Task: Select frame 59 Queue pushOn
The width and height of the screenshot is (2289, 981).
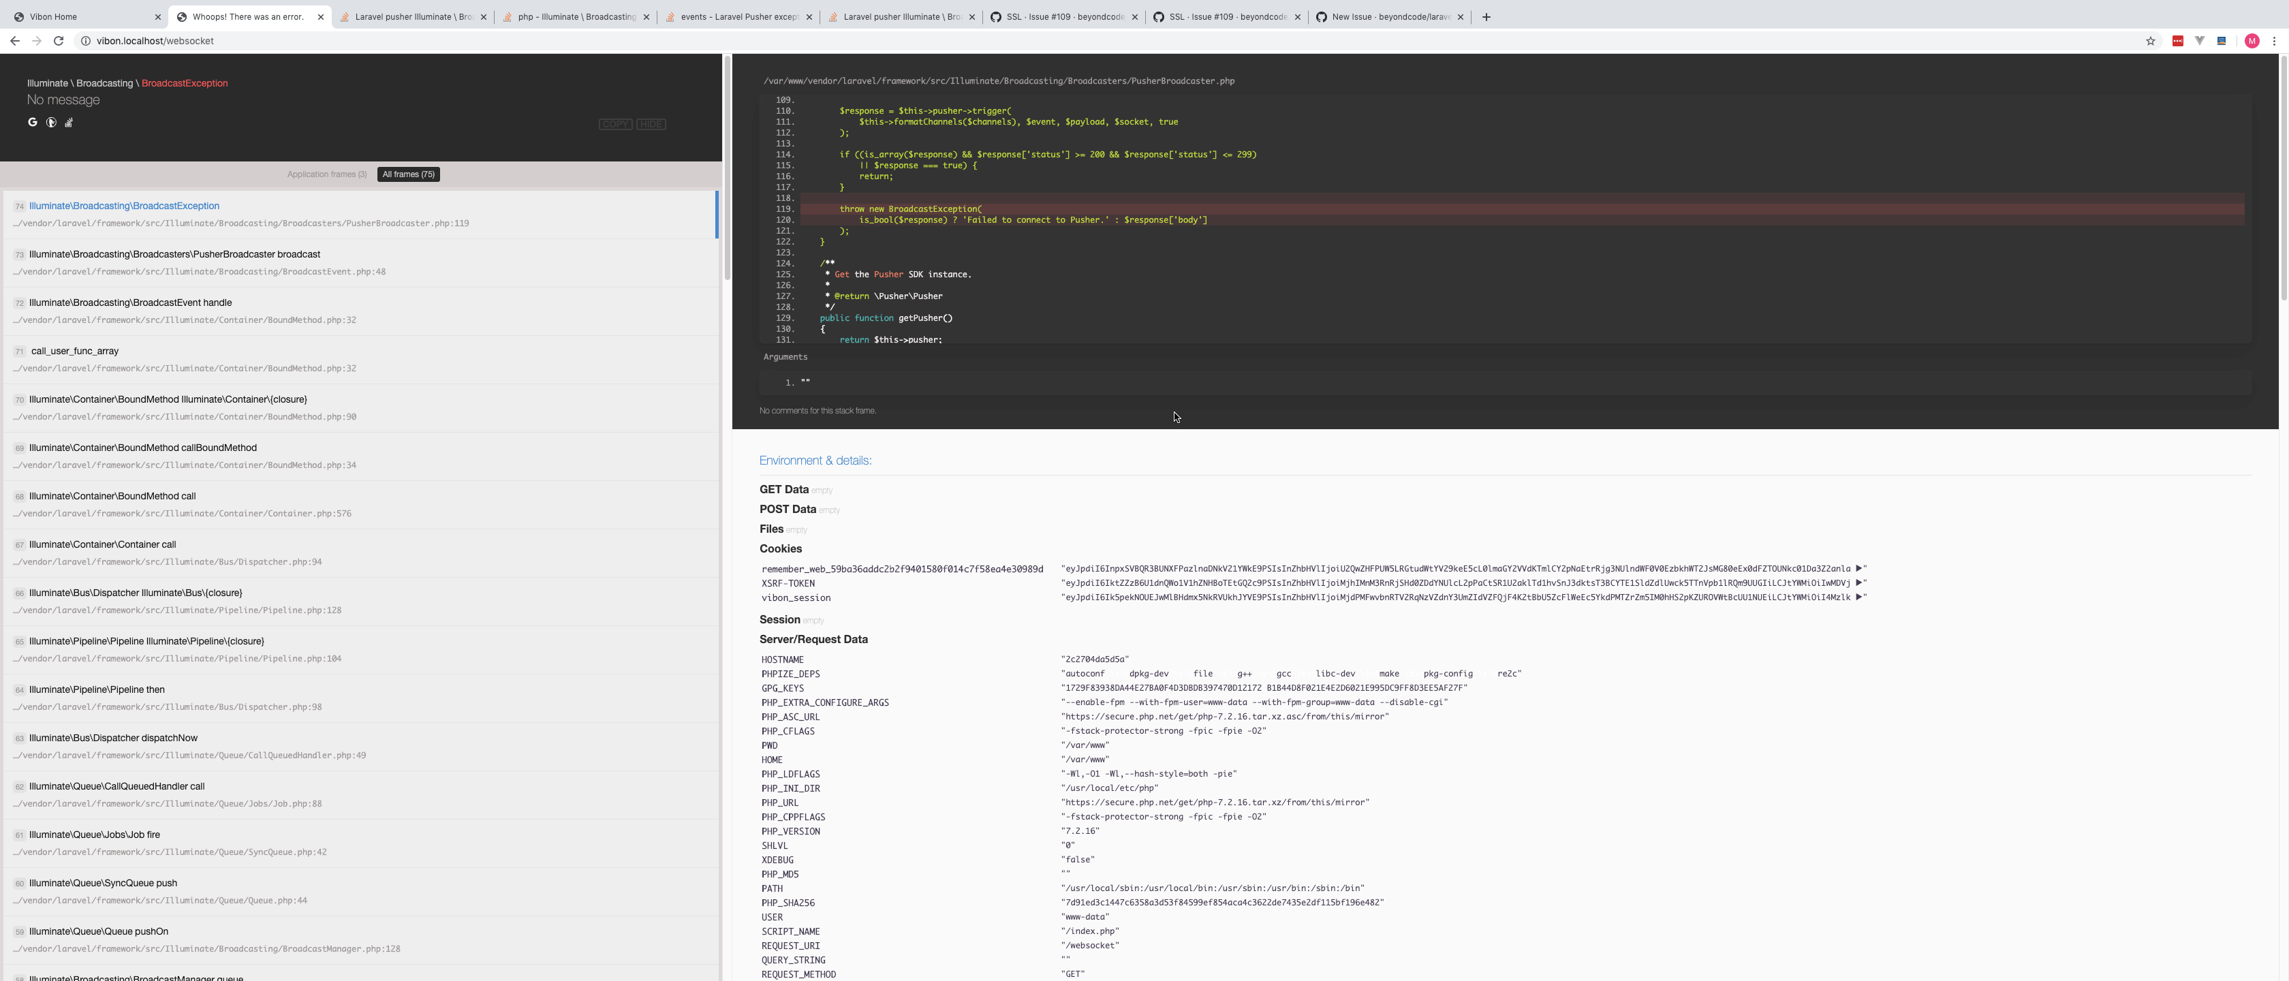Action: pos(360,941)
